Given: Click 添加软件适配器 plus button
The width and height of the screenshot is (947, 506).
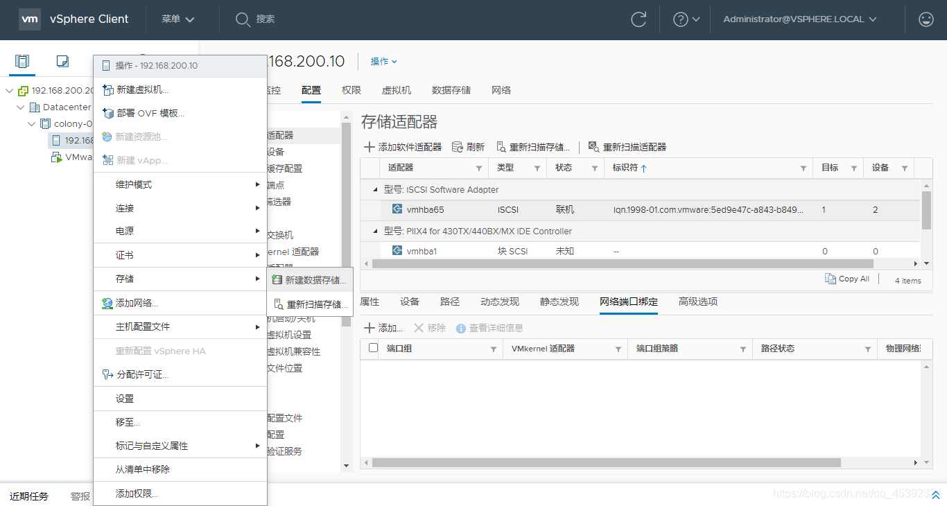Looking at the screenshot, I should pyautogui.click(x=403, y=147).
